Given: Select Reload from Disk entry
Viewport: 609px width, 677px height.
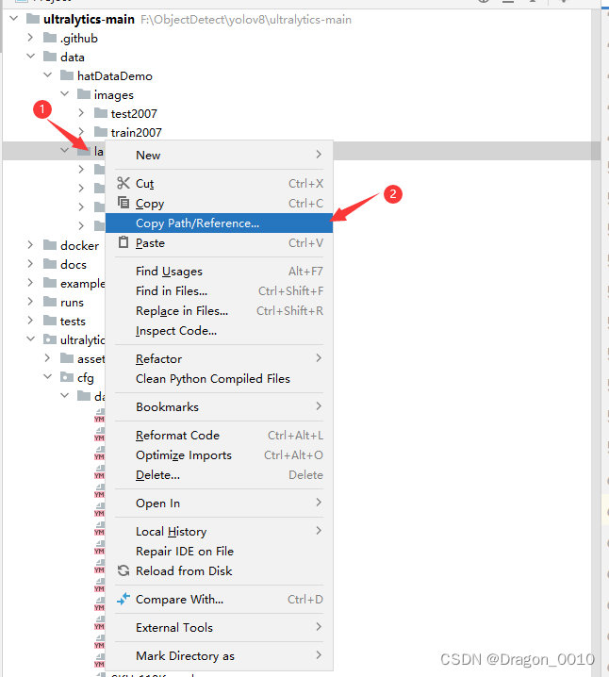Looking at the screenshot, I should point(220,571).
